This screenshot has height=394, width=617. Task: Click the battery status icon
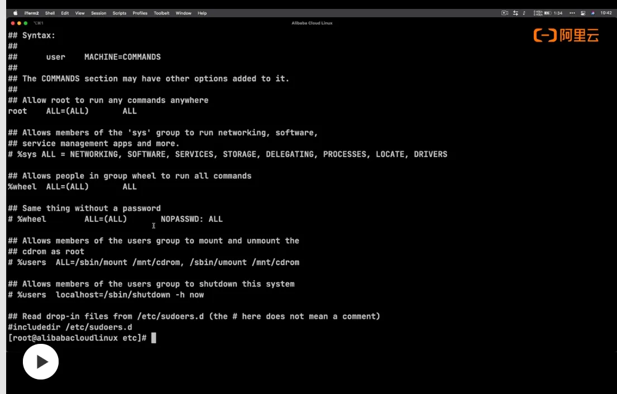[x=548, y=13]
